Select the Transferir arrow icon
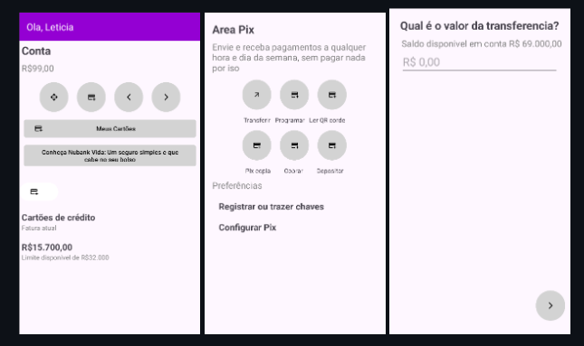 [x=256, y=95]
